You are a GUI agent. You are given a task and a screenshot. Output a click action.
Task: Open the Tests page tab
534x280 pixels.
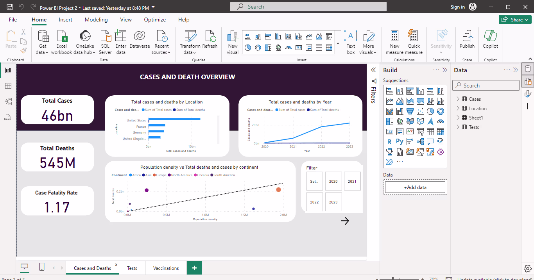pyautogui.click(x=132, y=268)
